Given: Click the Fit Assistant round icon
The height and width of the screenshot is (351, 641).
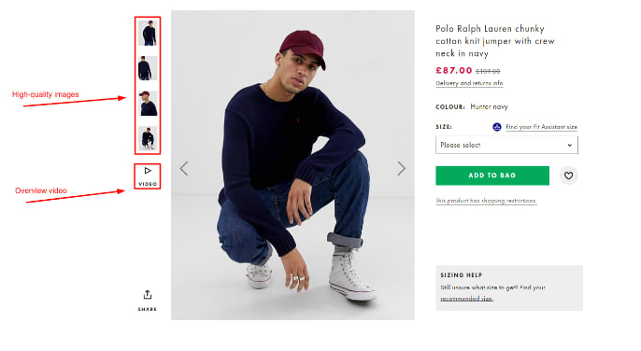Looking at the screenshot, I should (497, 127).
